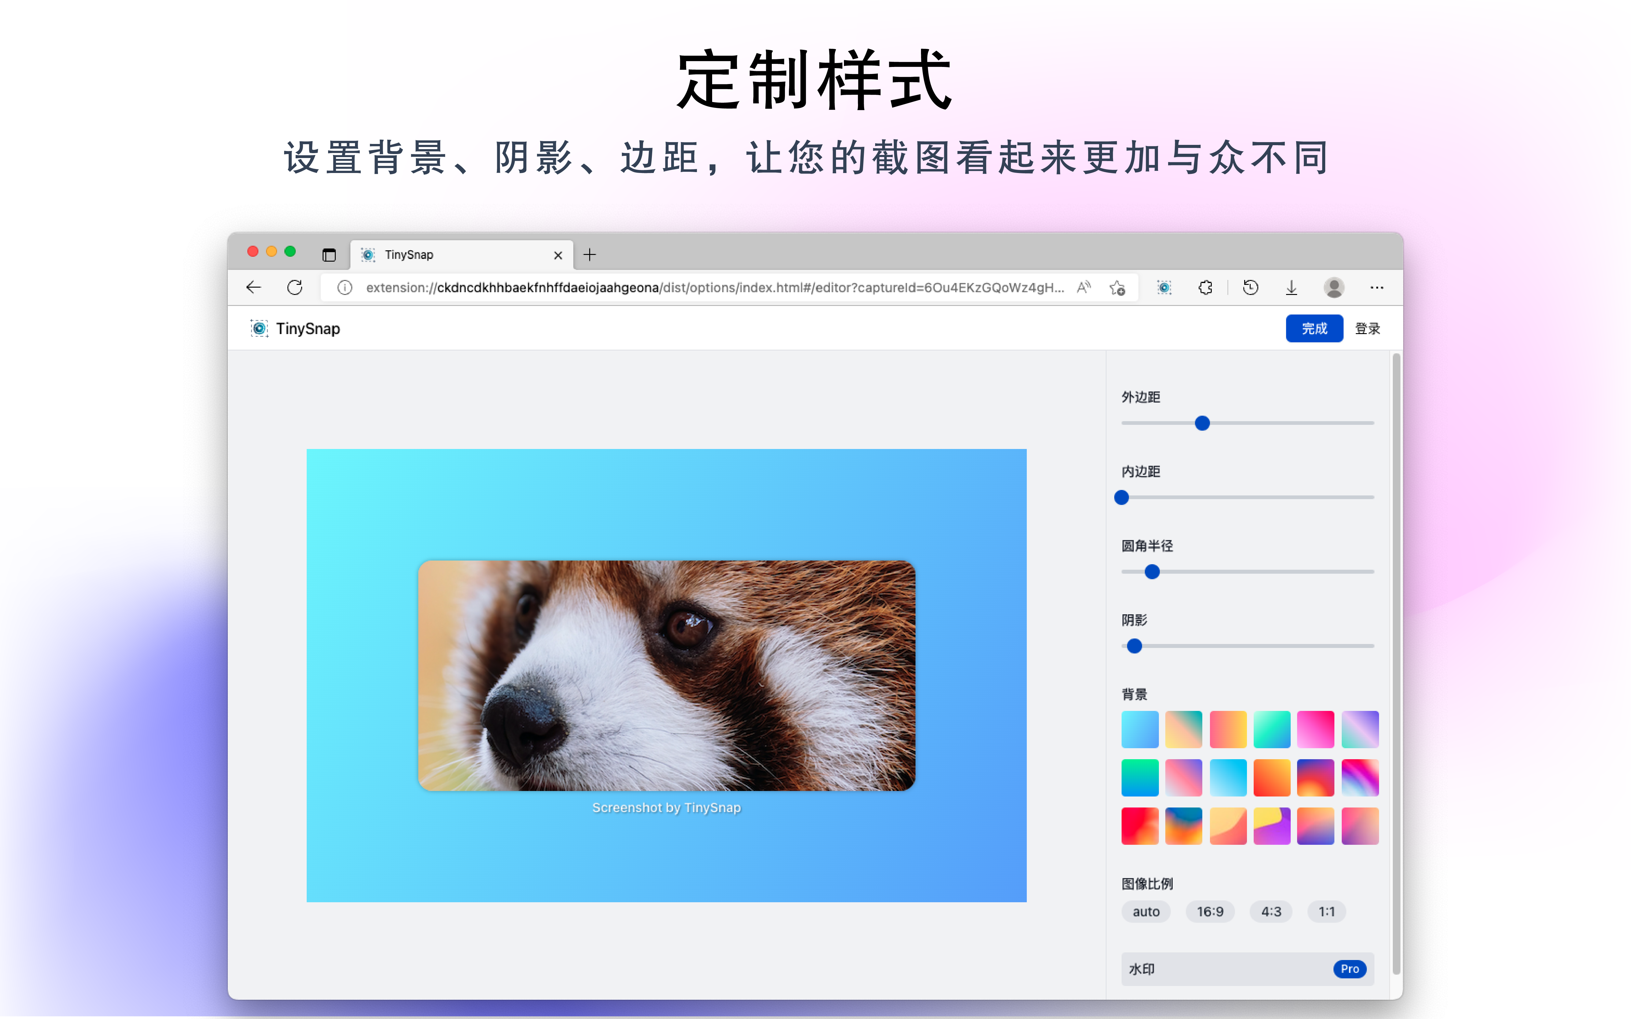This screenshot has width=1631, height=1019.
Task: Select the peach-to-teal background swatch in first row
Action: (x=1183, y=729)
